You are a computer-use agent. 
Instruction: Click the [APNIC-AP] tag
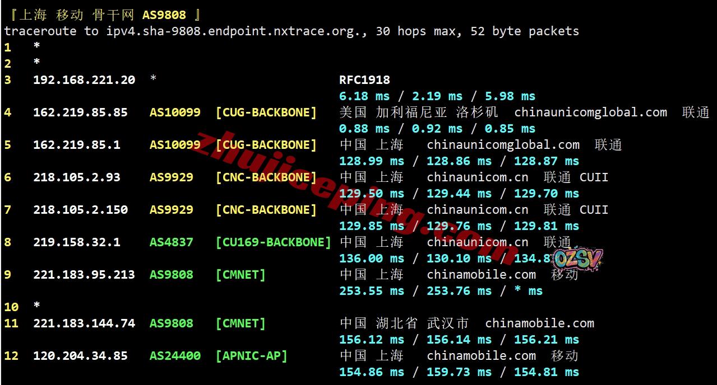(x=251, y=356)
